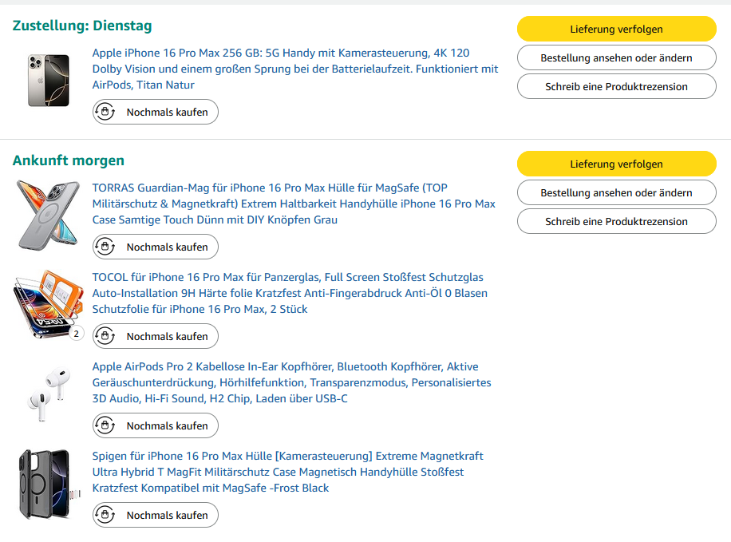This screenshot has height=542, width=731.
Task: Track delivery for the Dienstag shipment
Action: click(616, 30)
